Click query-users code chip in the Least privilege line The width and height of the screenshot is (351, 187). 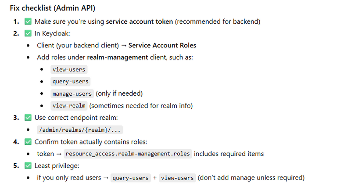pos(130,178)
